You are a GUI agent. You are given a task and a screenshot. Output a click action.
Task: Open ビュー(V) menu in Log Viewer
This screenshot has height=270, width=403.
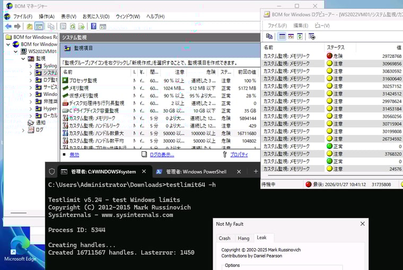322,25
